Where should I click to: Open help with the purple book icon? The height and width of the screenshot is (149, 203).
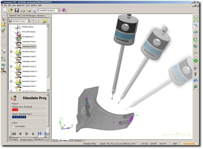tap(64, 10)
